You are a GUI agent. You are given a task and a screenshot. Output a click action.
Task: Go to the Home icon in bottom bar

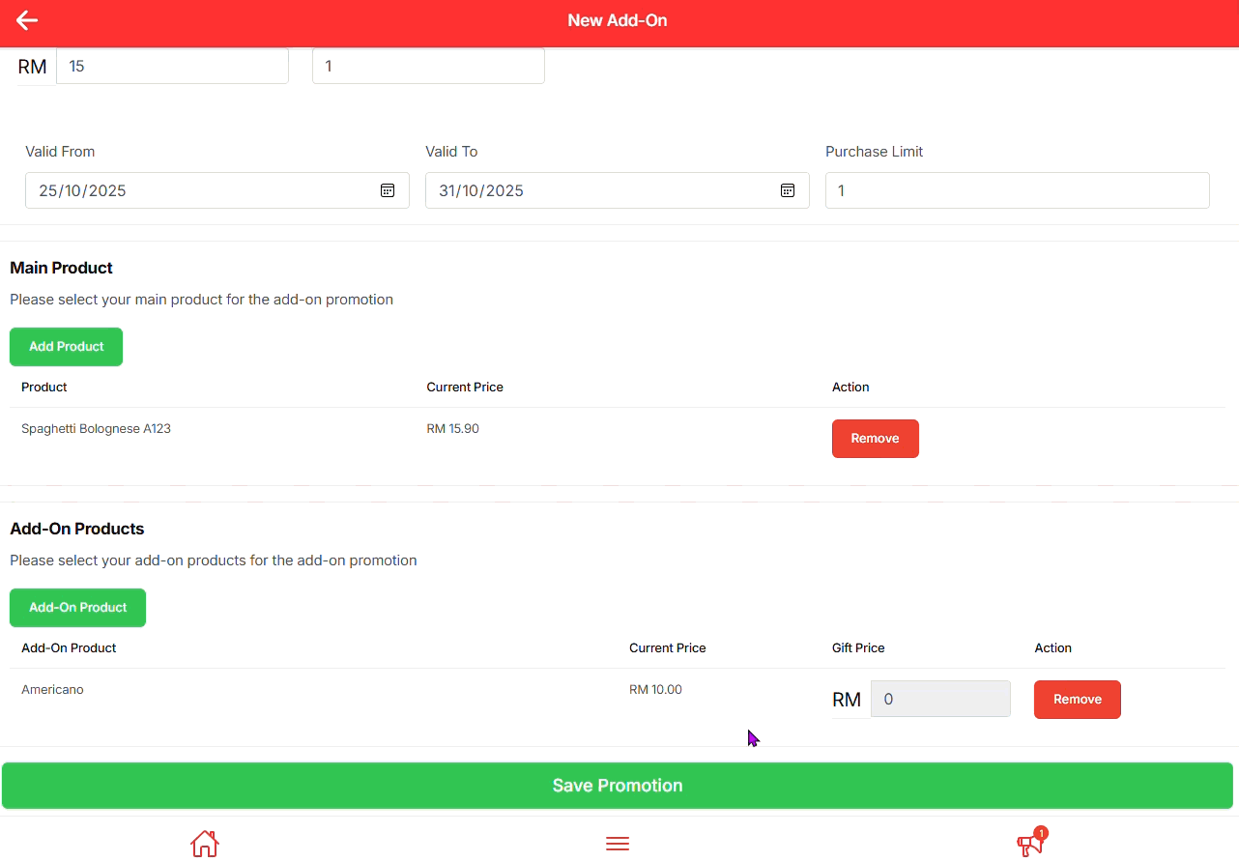(x=205, y=844)
